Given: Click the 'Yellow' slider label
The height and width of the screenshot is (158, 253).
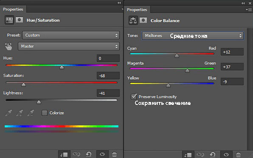Looking at the screenshot, I should pos(133,78).
